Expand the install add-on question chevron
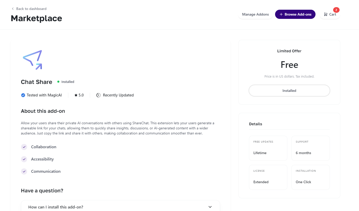 [210, 207]
